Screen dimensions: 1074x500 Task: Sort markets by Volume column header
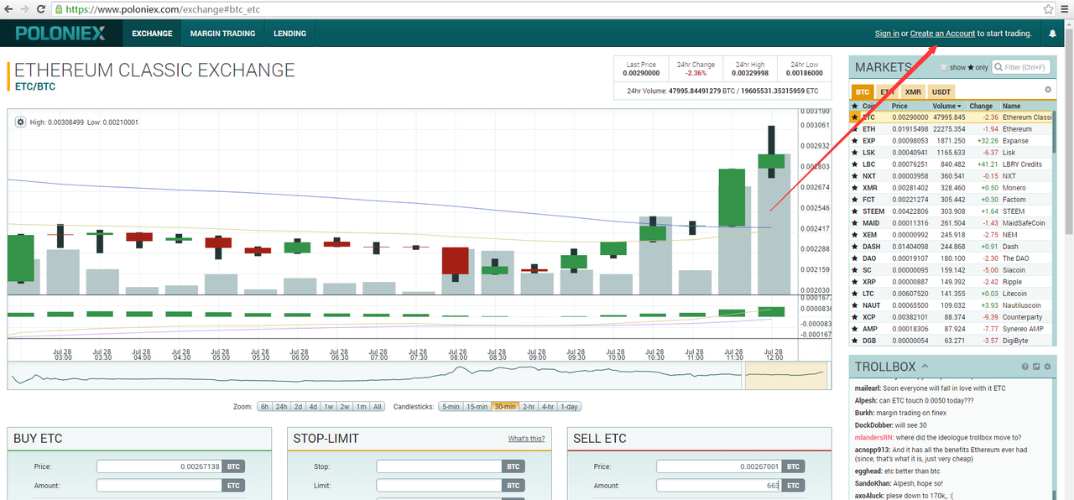(947, 106)
